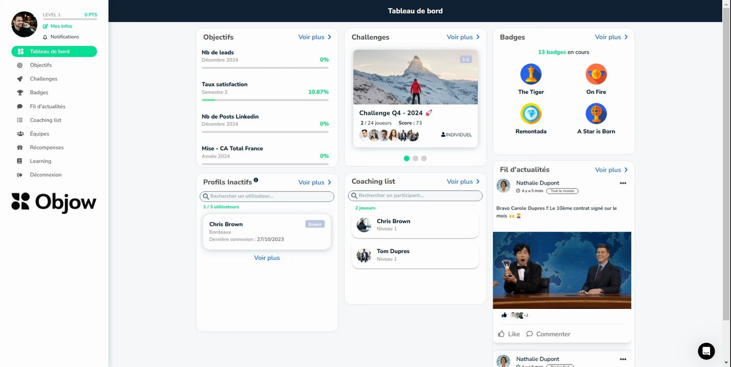Click Voir plus below Chris Brown profile
Viewport: 731px width, 367px height.
click(x=267, y=258)
